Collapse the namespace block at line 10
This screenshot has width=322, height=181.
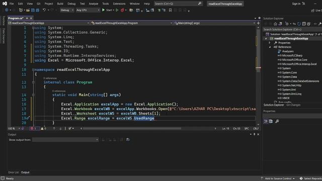[33, 69]
